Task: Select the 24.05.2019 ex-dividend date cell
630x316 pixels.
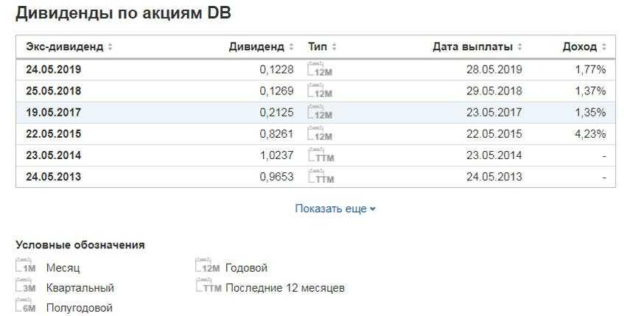Action: (53, 70)
